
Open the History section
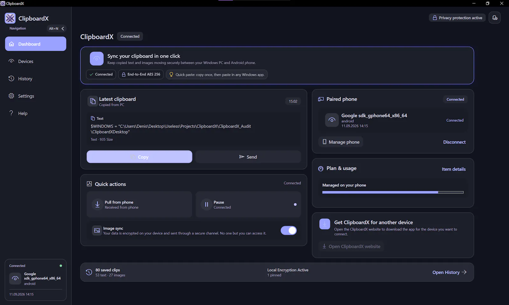coord(36,79)
